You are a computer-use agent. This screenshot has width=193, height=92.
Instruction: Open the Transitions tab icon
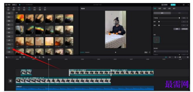tap(35, 8)
